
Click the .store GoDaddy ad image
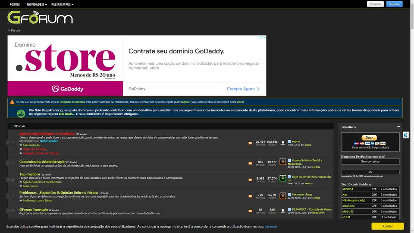tap(65, 66)
